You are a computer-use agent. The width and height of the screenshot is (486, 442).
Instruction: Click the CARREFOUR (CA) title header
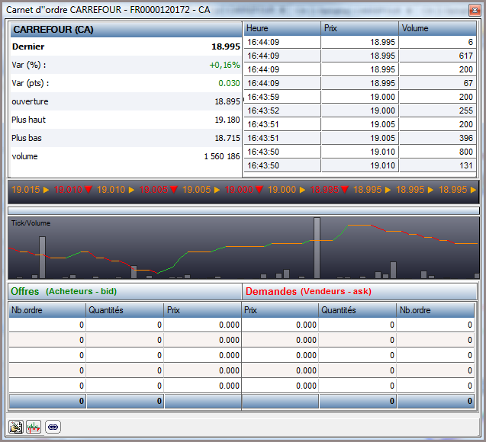pos(126,30)
